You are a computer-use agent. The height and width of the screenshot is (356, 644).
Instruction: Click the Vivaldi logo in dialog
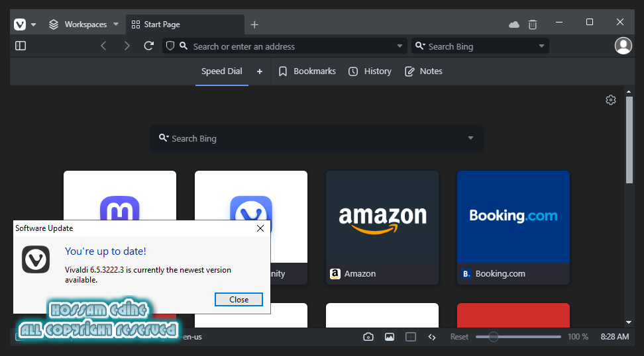tap(36, 259)
